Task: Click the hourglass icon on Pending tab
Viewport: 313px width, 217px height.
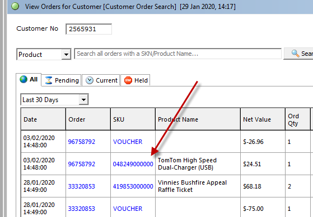Action: 49,80
